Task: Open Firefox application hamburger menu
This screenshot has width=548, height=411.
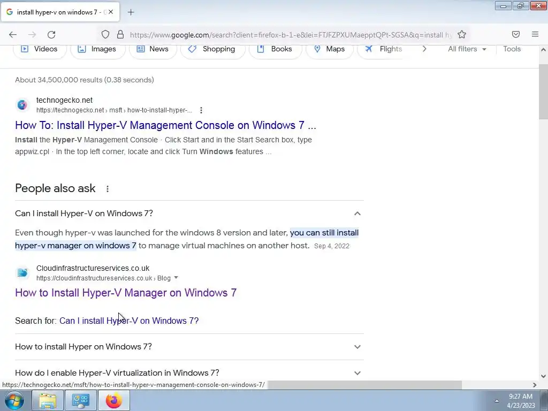Action: point(535,34)
